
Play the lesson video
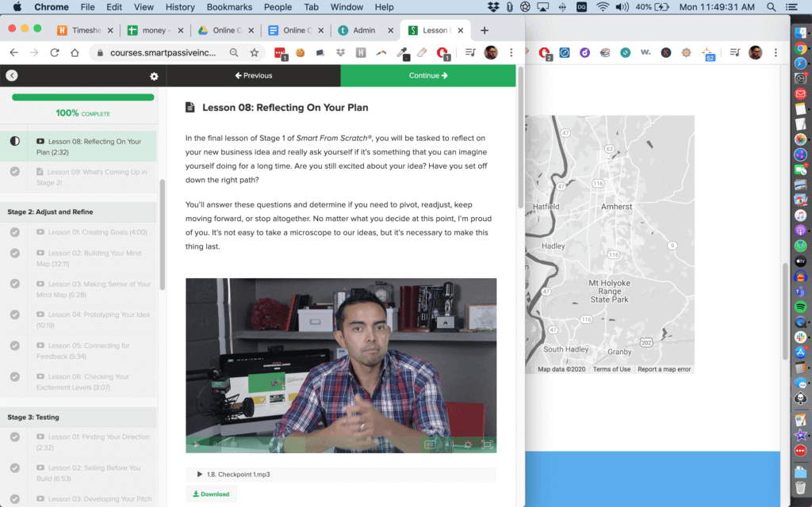point(197,444)
